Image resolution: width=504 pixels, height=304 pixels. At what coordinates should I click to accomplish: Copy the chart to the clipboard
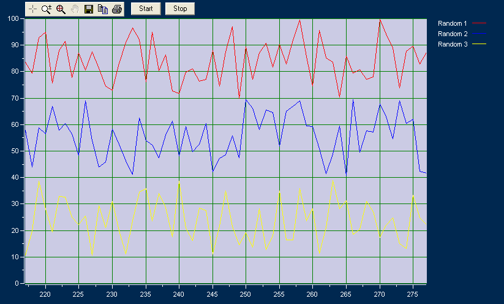click(103, 9)
